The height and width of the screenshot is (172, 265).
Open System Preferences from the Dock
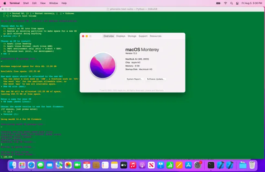click(198, 165)
